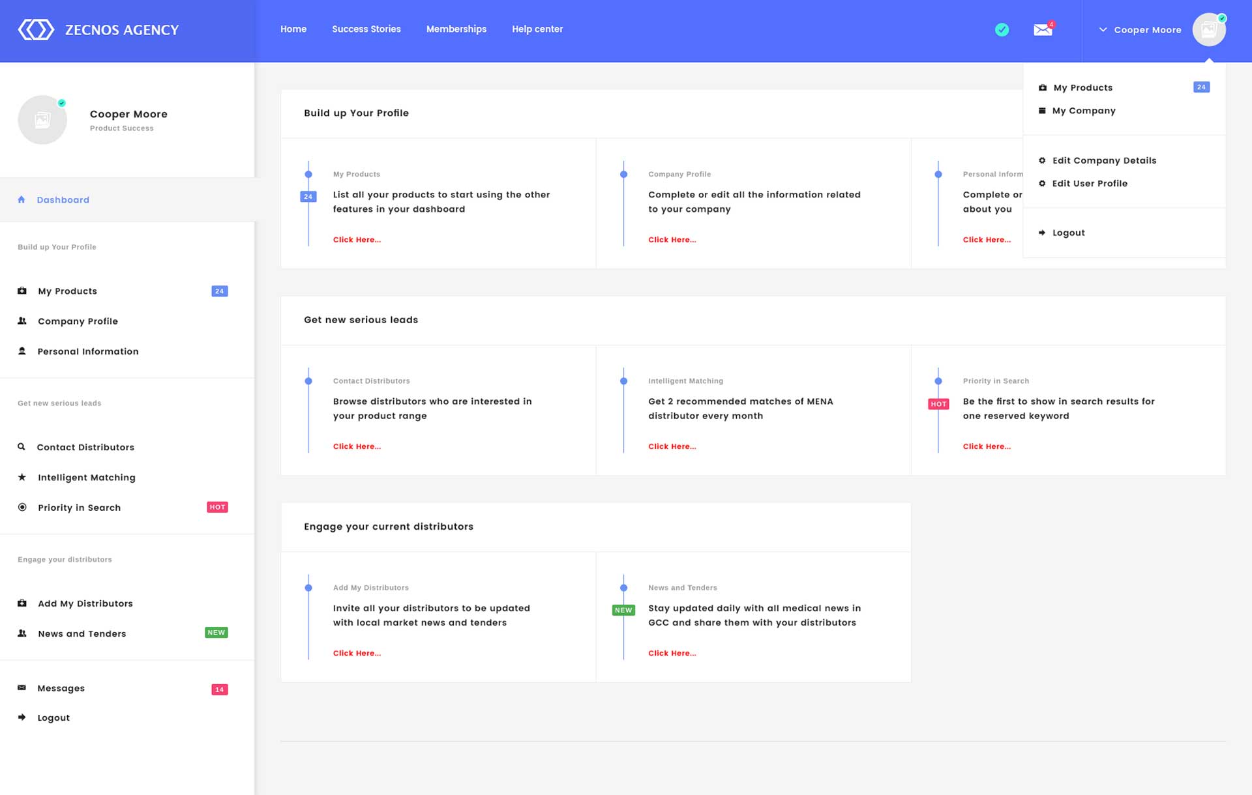Click the Messages envelope icon in sidebar
Screen dimensions: 1252x795
22,687
